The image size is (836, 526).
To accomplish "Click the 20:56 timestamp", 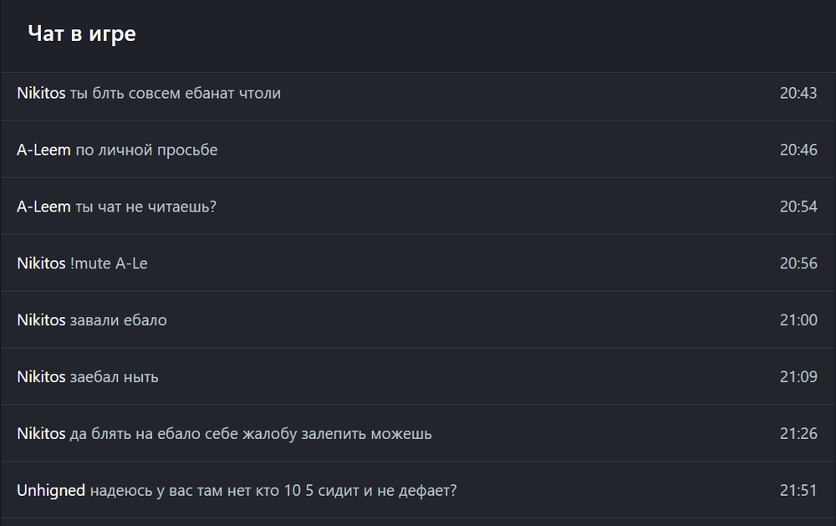I will pos(798,263).
